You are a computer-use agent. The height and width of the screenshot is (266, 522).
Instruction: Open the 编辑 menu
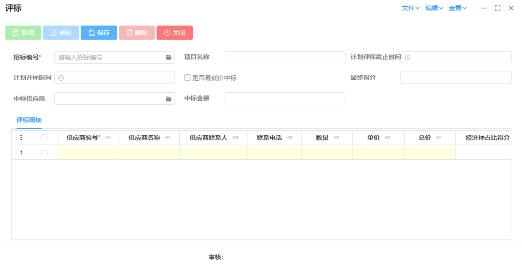click(x=434, y=8)
